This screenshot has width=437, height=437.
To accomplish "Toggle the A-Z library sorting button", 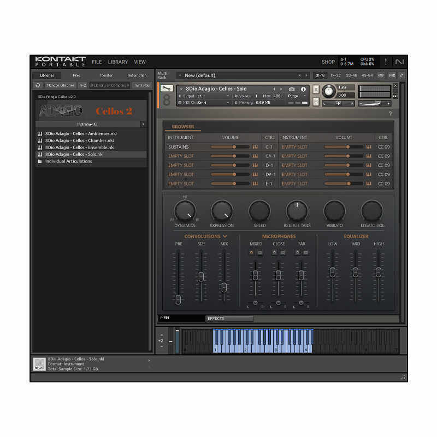I will pos(82,85).
